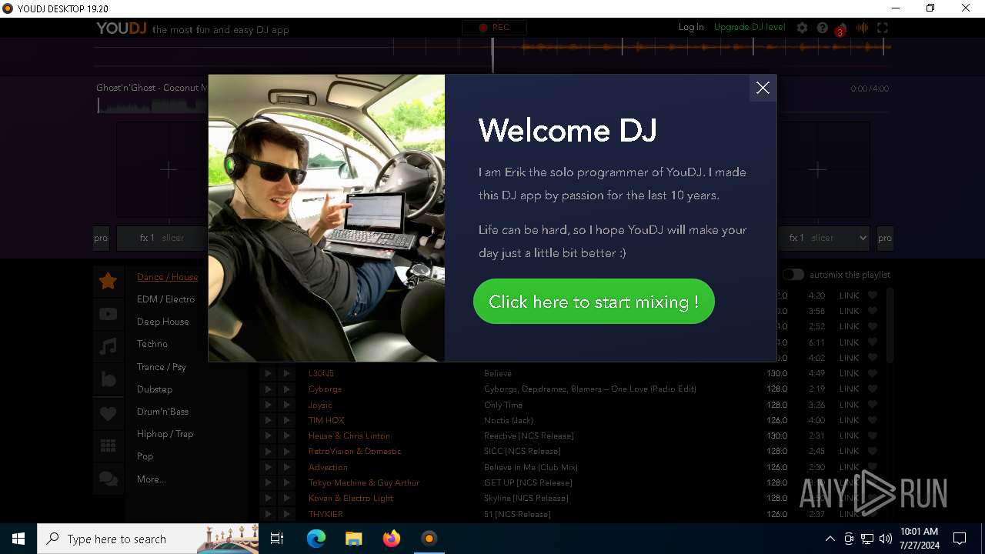The width and height of the screenshot is (985, 554).
Task: Open the 'b' music source icon
Action: (108, 380)
